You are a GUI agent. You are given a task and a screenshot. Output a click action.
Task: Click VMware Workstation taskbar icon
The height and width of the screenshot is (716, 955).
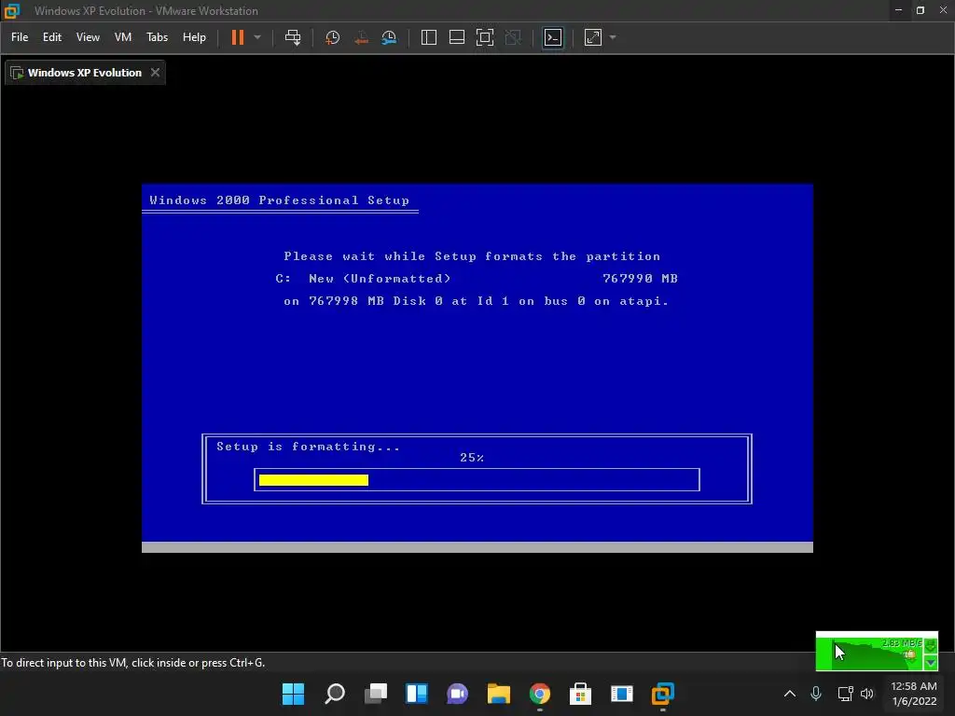(663, 694)
